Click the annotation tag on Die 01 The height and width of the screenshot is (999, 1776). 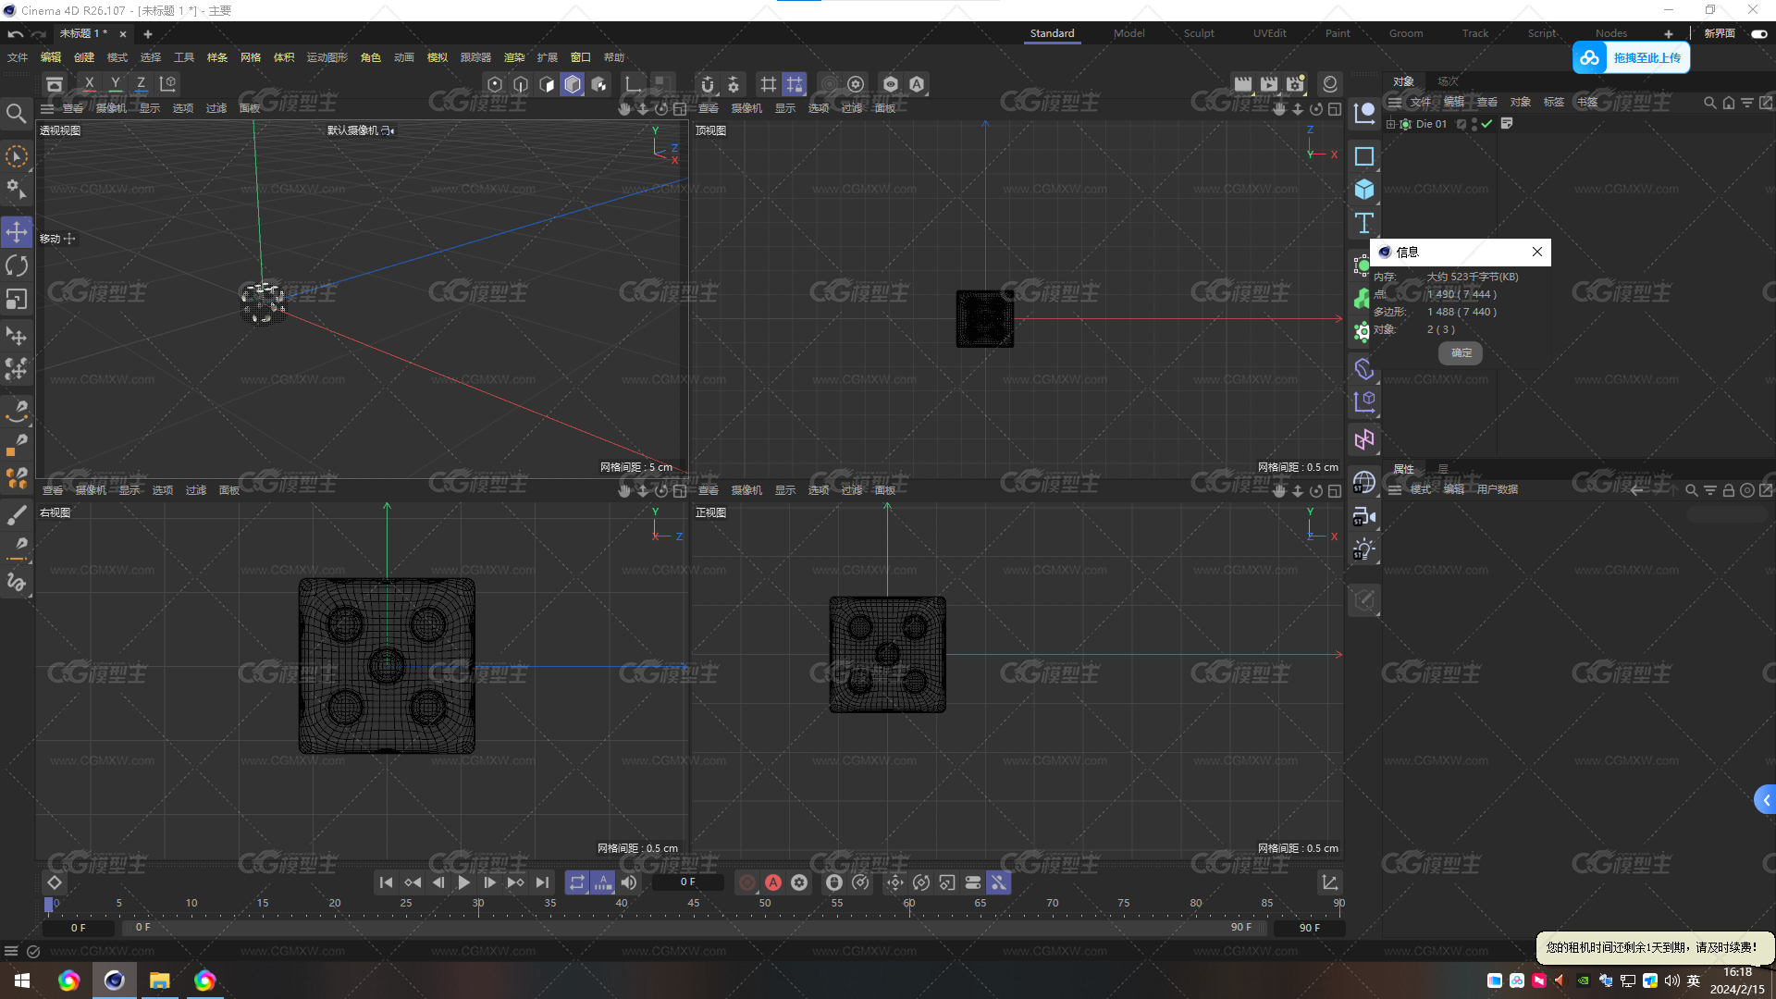coord(1507,123)
